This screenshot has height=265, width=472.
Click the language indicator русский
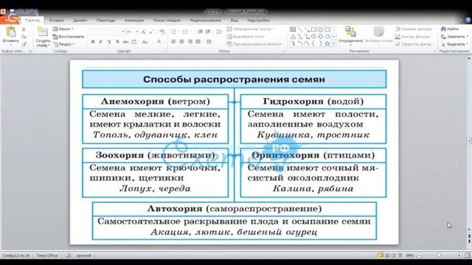pyautogui.click(x=83, y=255)
